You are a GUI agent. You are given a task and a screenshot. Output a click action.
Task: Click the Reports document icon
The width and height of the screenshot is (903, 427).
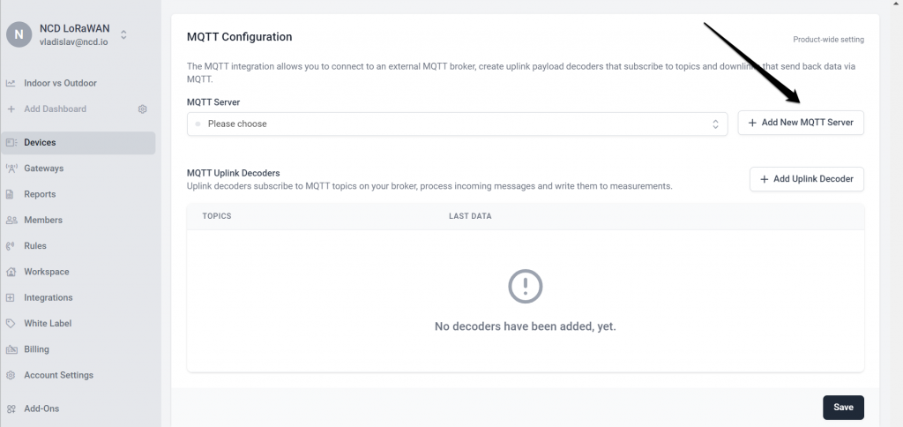(x=10, y=194)
